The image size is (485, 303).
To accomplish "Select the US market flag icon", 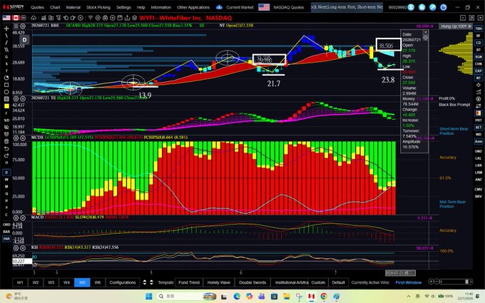I will [6, 18].
